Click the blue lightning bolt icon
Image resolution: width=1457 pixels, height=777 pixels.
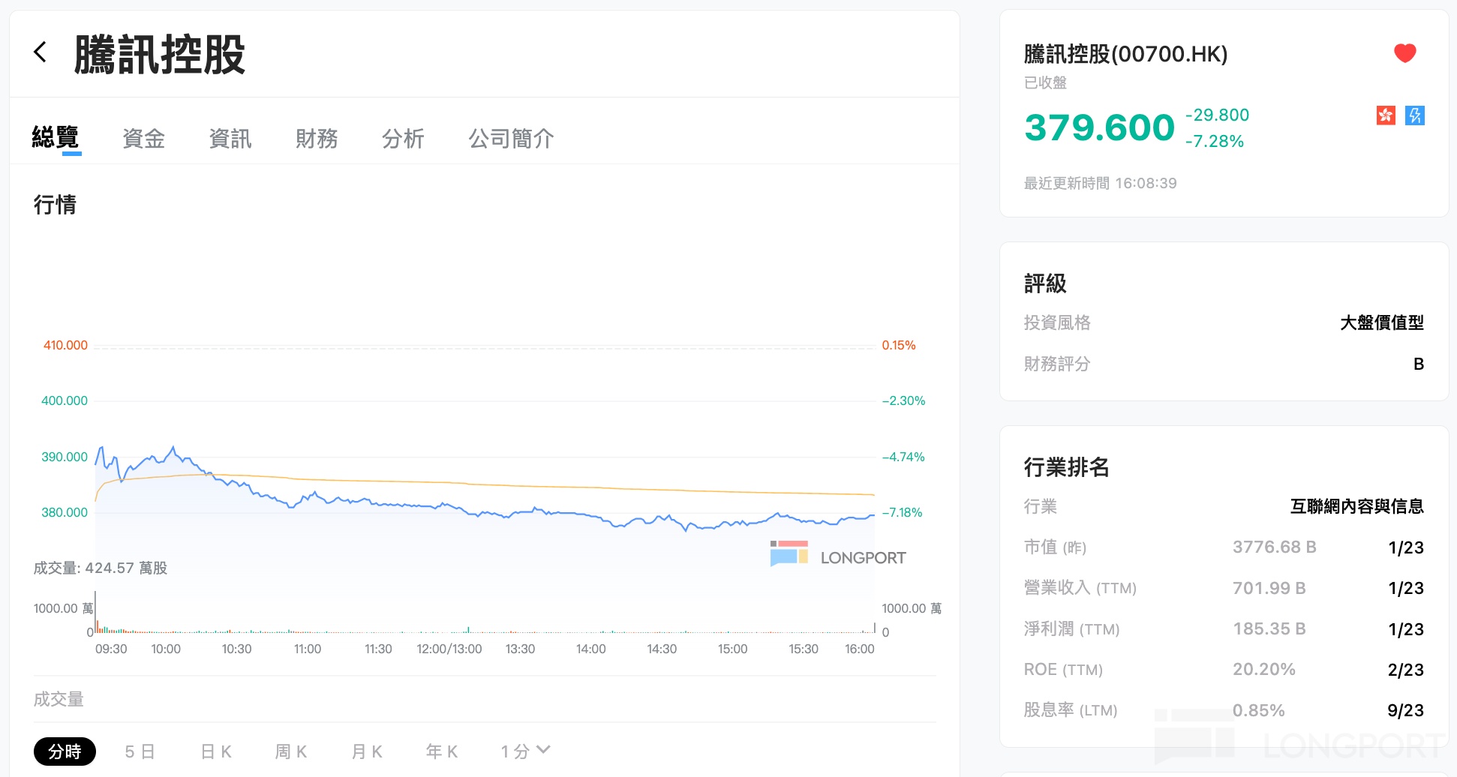[1415, 115]
